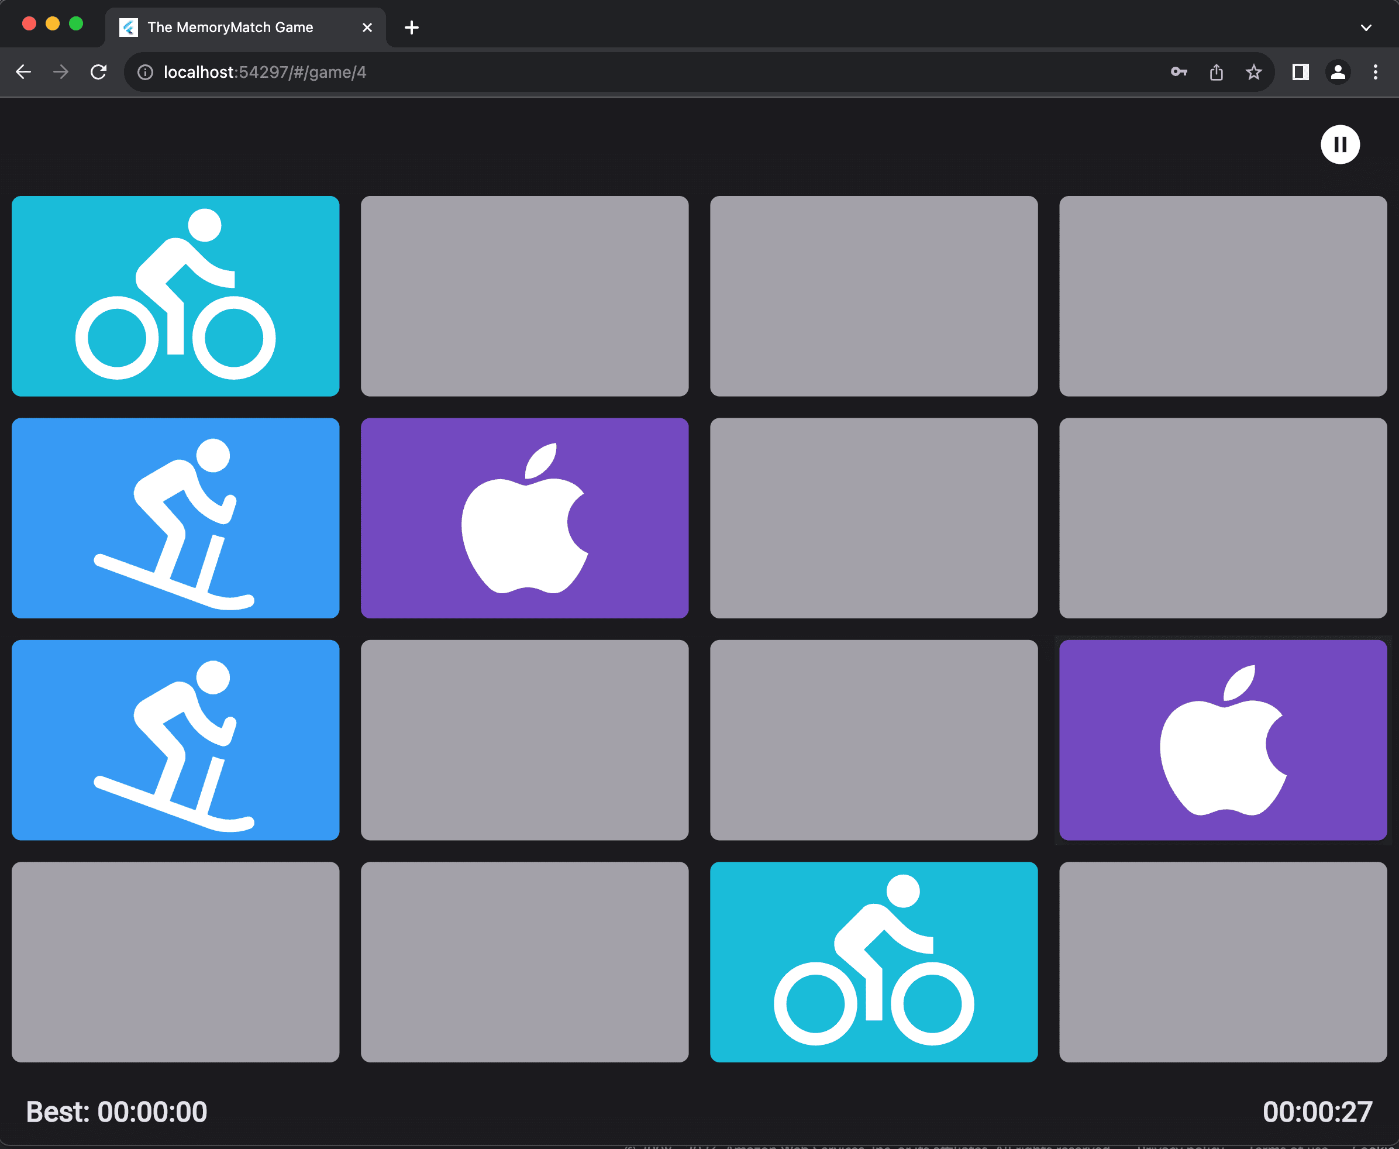
Task: Reveal the last gray card in the second row
Action: 1223,518
